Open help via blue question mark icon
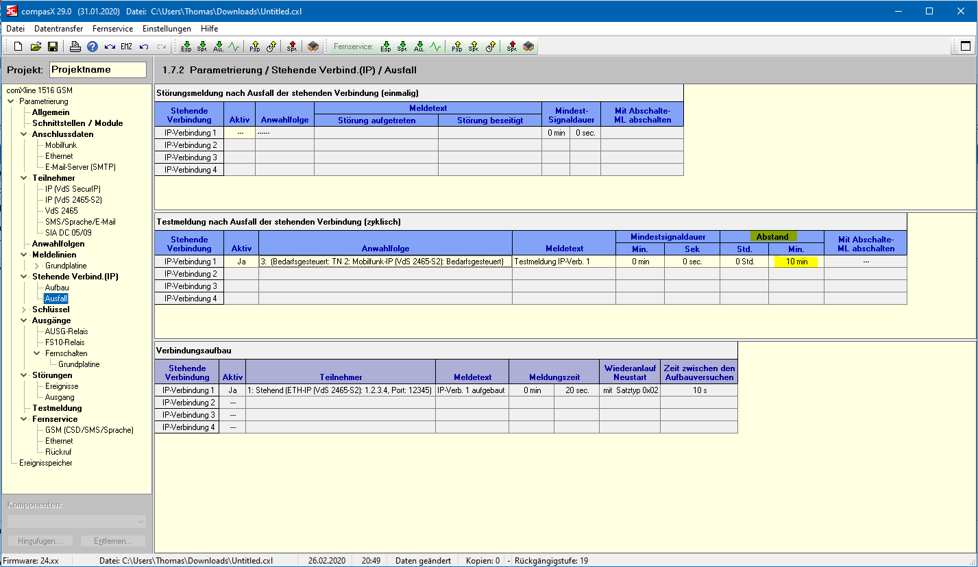 point(93,47)
